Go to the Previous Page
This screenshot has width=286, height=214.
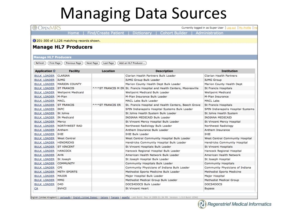point(74,63)
